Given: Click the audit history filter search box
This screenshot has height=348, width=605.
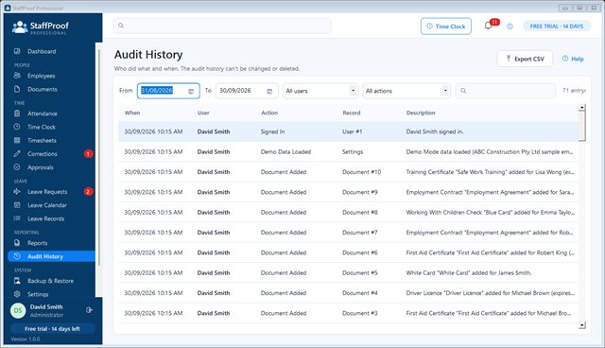Looking at the screenshot, I should pos(506,91).
